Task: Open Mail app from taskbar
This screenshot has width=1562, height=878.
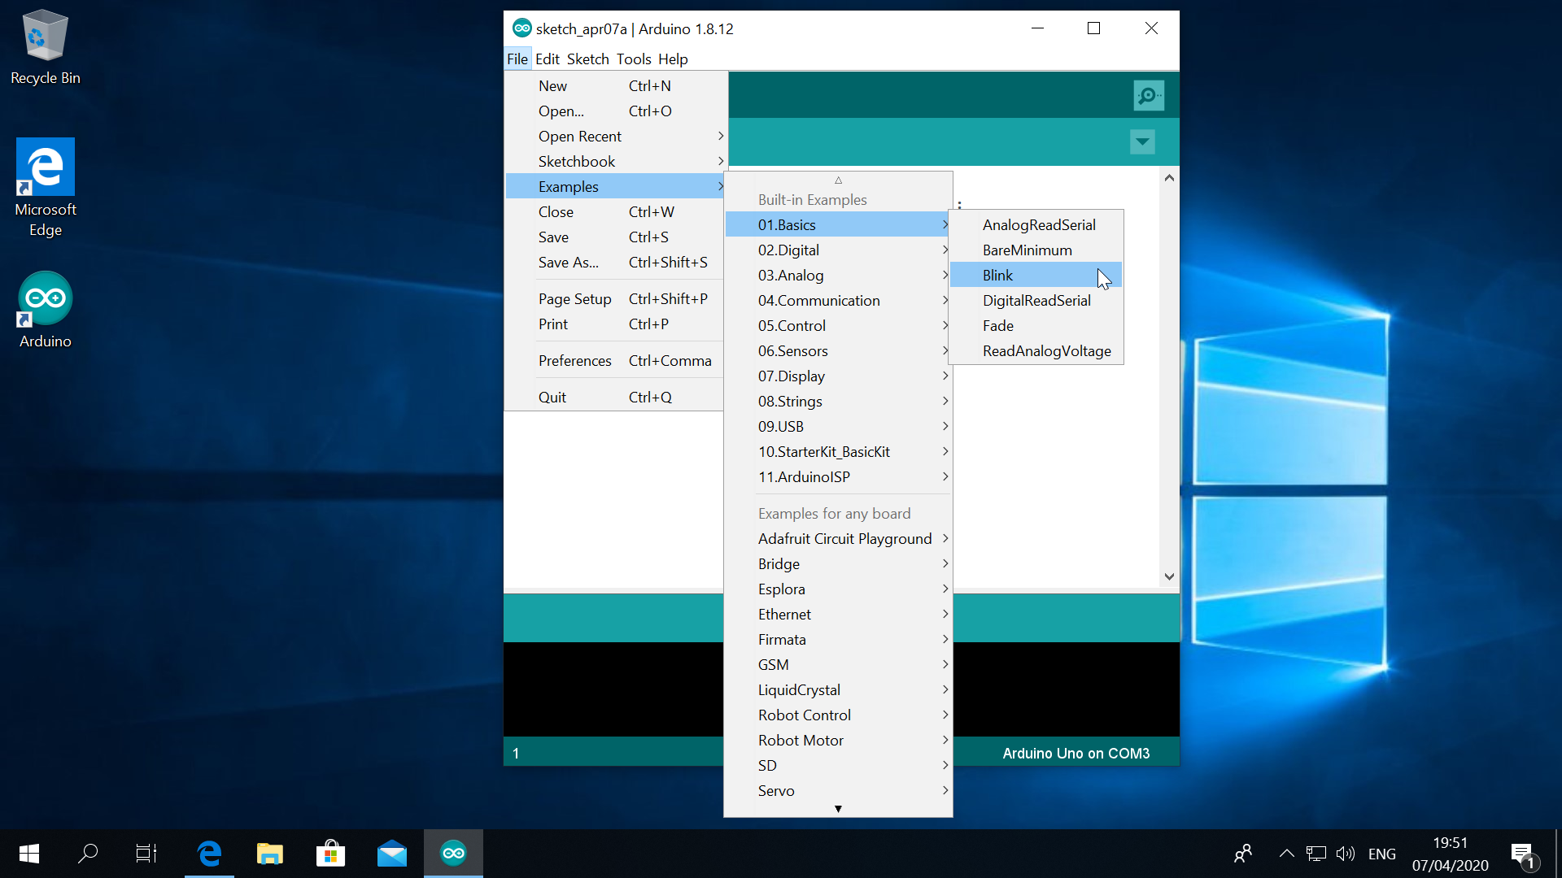Action: point(391,854)
